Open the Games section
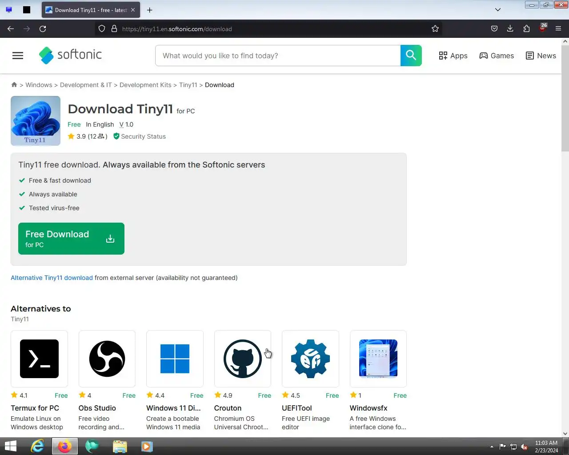The height and width of the screenshot is (455, 569). 497,56
